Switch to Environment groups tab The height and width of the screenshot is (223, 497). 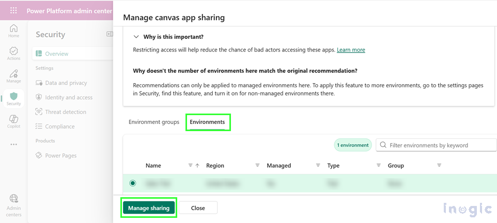154,122
